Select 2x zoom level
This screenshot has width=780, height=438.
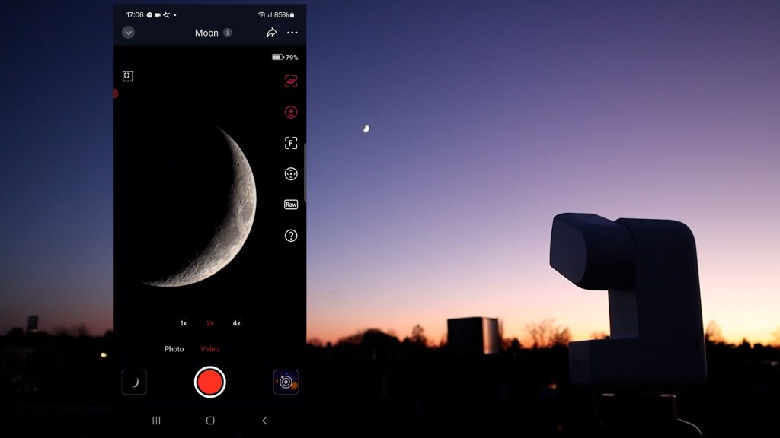pos(210,323)
